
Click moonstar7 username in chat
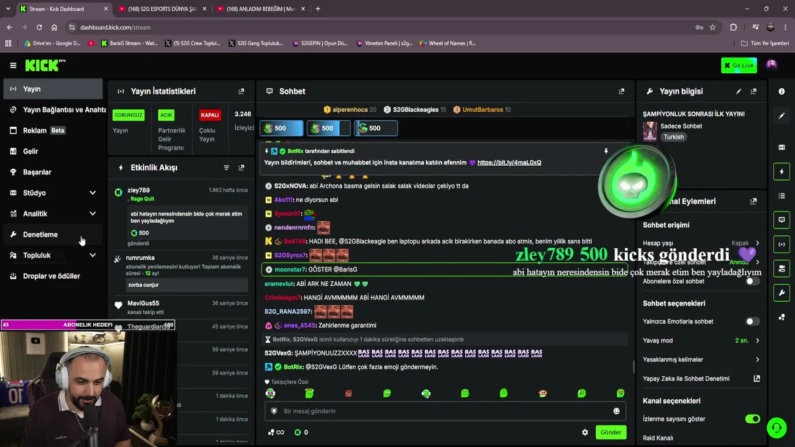pos(290,269)
